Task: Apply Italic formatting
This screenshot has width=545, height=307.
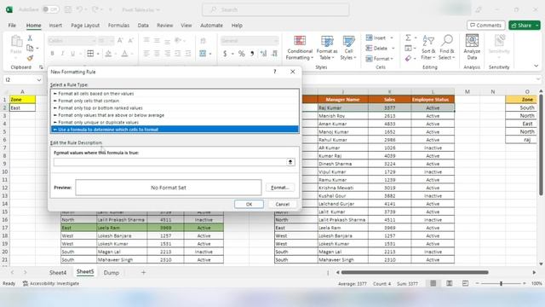Action: point(62,53)
